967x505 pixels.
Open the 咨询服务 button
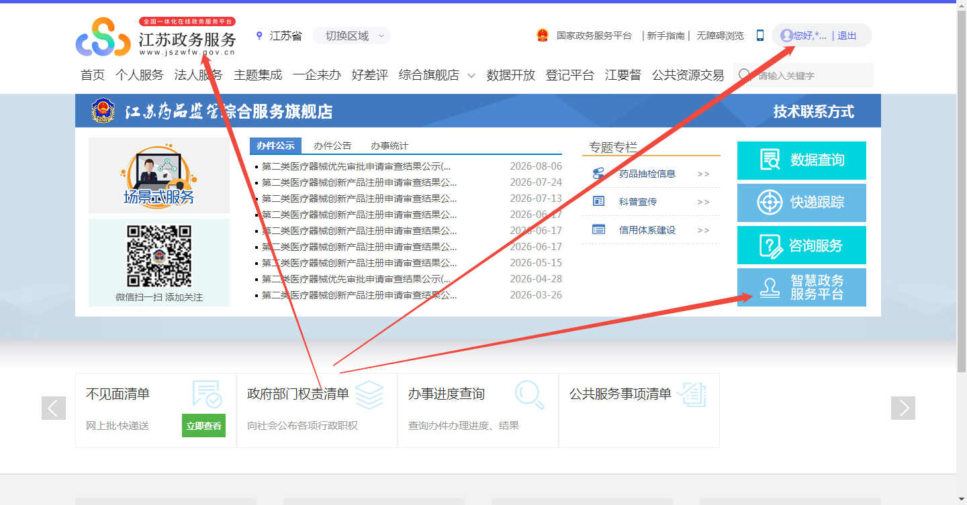point(802,245)
